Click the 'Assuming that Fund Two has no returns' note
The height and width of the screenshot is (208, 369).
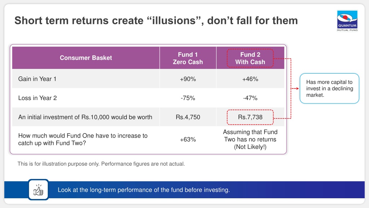coord(250,139)
